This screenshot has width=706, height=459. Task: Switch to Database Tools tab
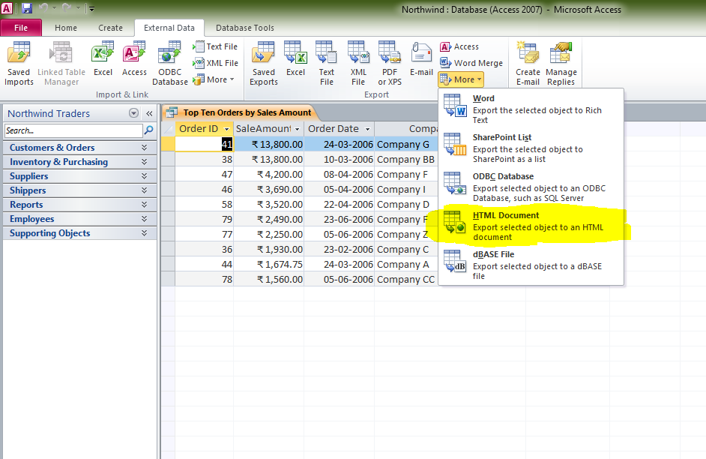click(x=245, y=28)
